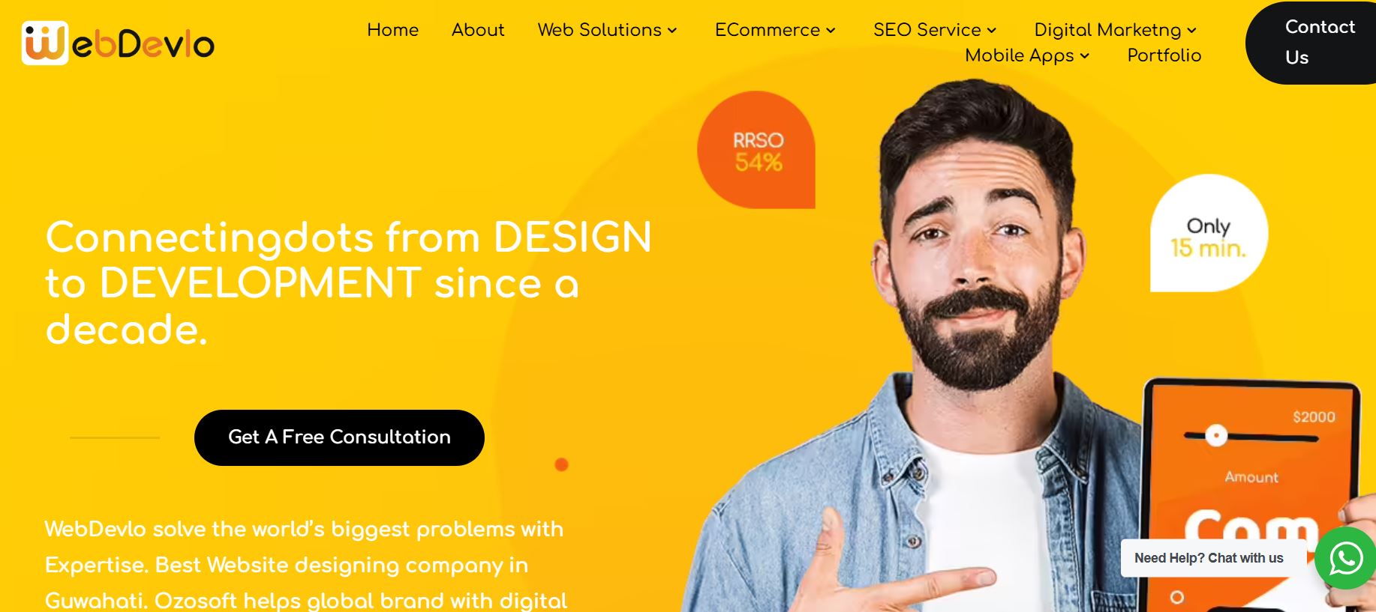The width and height of the screenshot is (1376, 612).
Task: Expand the Web Solutions dropdown chevron
Action: pos(672,31)
